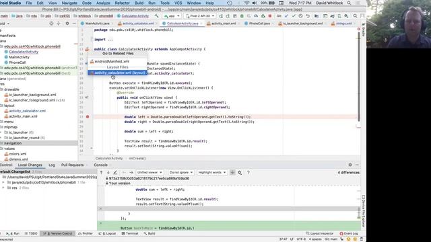Click onCreate() breadcrumb
The height and width of the screenshot is (242, 431).
[x=137, y=159]
